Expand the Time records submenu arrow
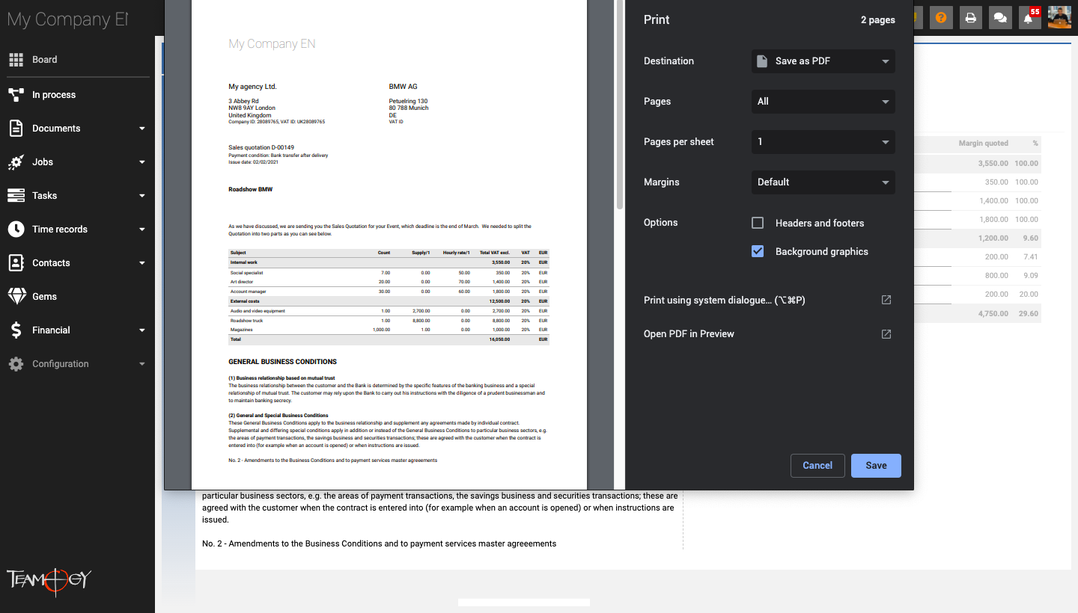1078x613 pixels. click(142, 230)
